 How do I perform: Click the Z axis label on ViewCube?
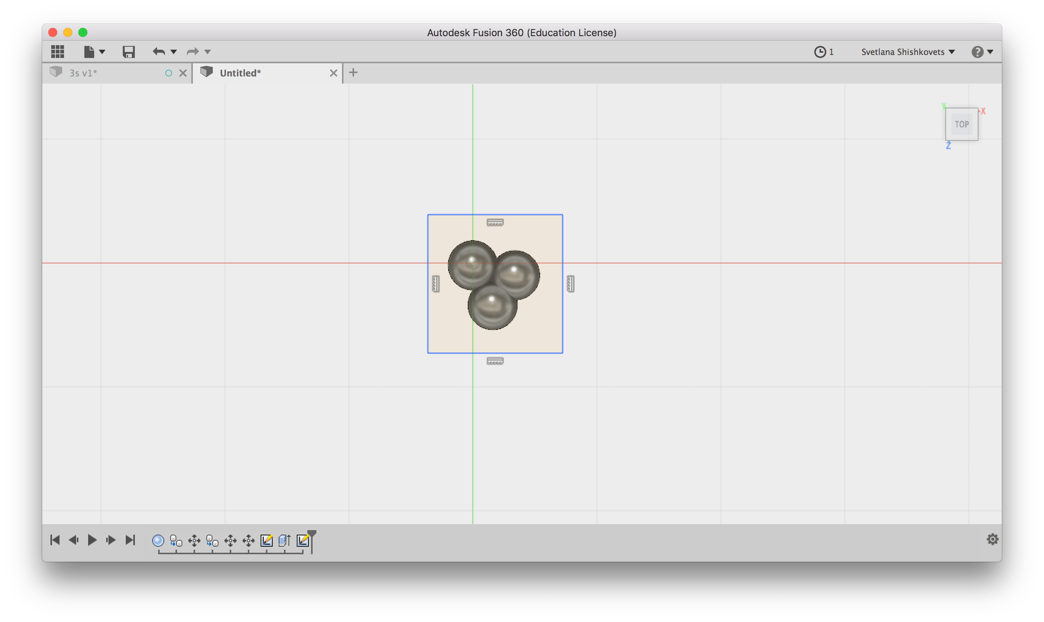click(x=948, y=145)
